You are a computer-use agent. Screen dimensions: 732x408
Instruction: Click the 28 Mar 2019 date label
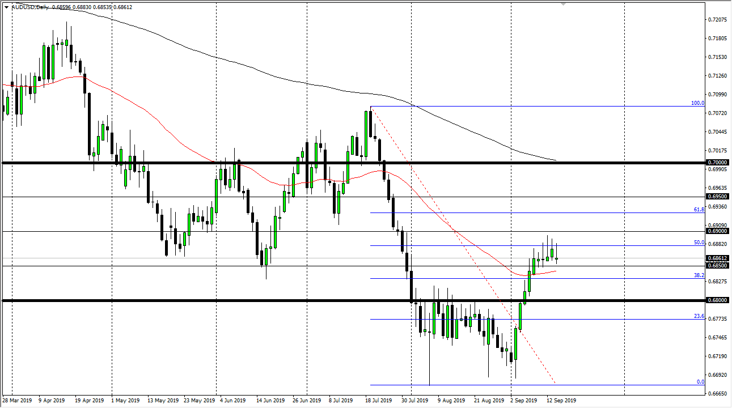(18, 401)
